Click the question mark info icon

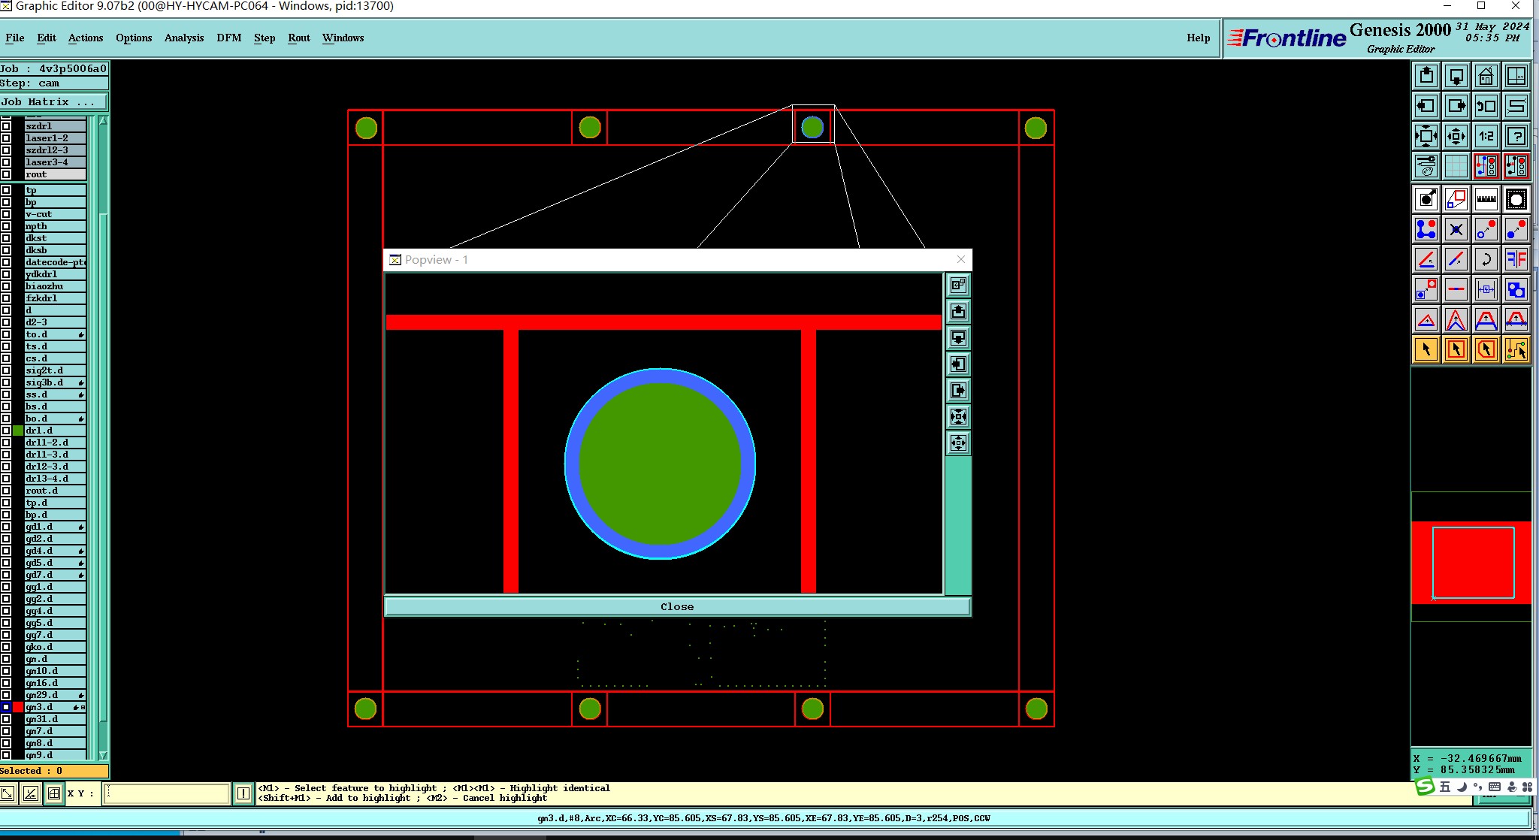click(1516, 136)
